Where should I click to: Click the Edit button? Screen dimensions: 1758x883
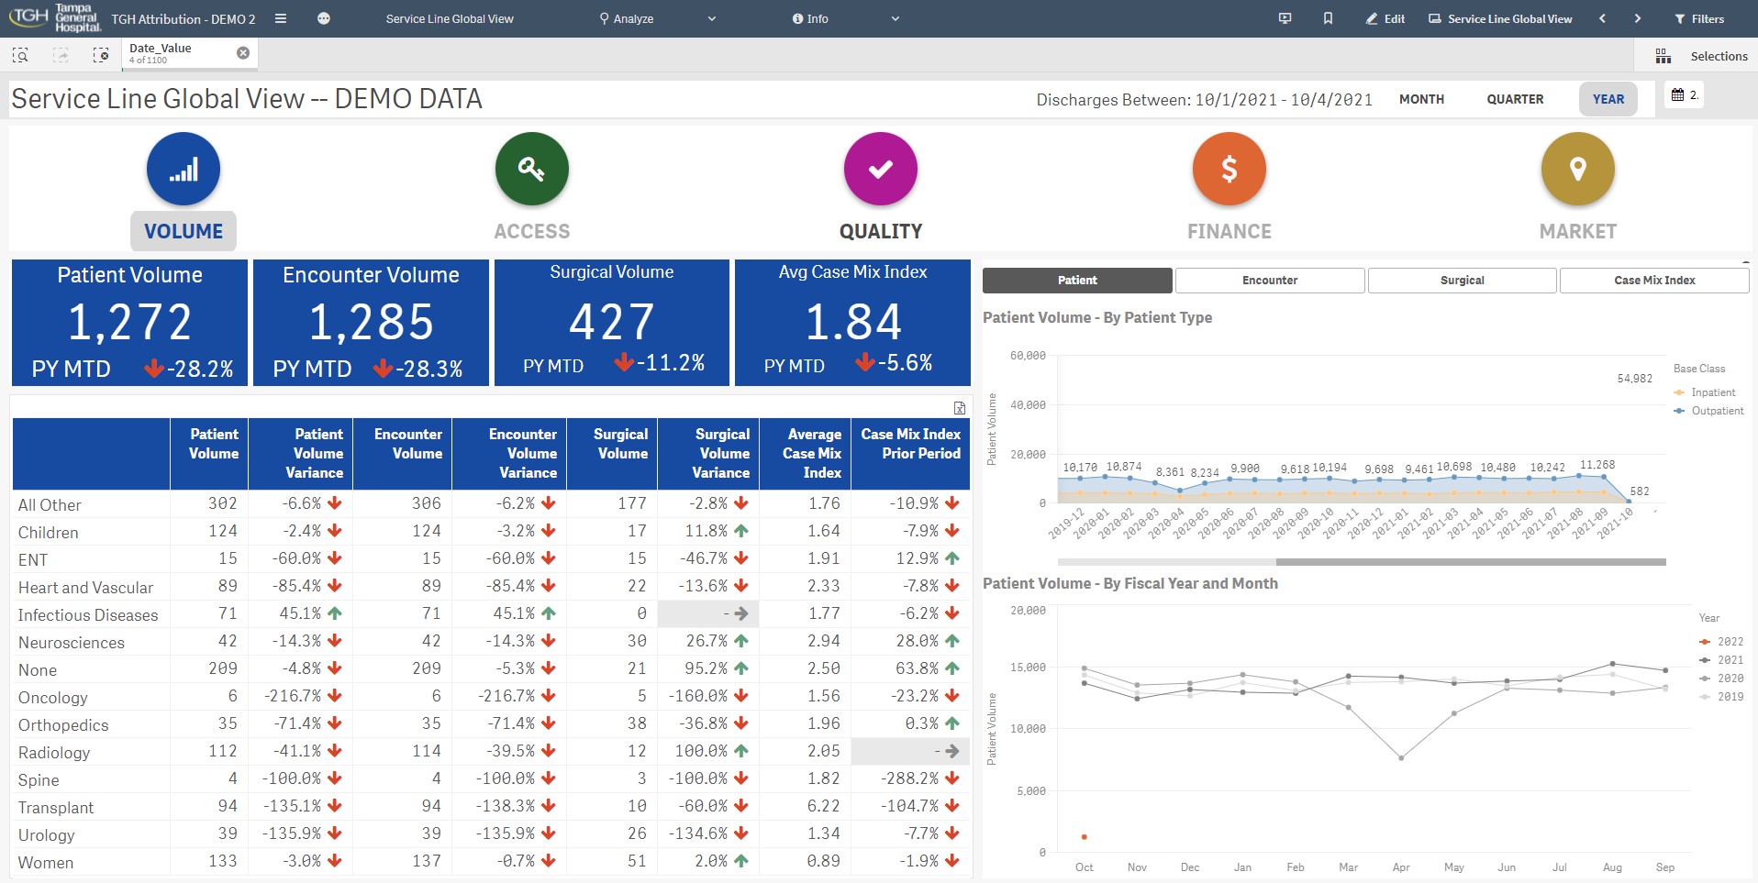click(x=1385, y=18)
